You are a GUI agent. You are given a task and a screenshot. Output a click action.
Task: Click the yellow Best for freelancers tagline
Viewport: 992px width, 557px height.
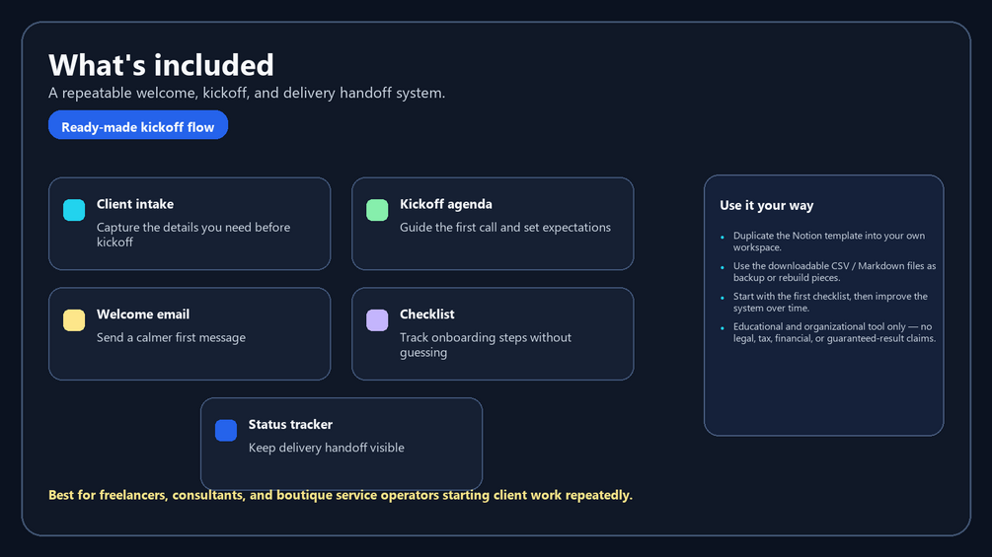(x=341, y=495)
